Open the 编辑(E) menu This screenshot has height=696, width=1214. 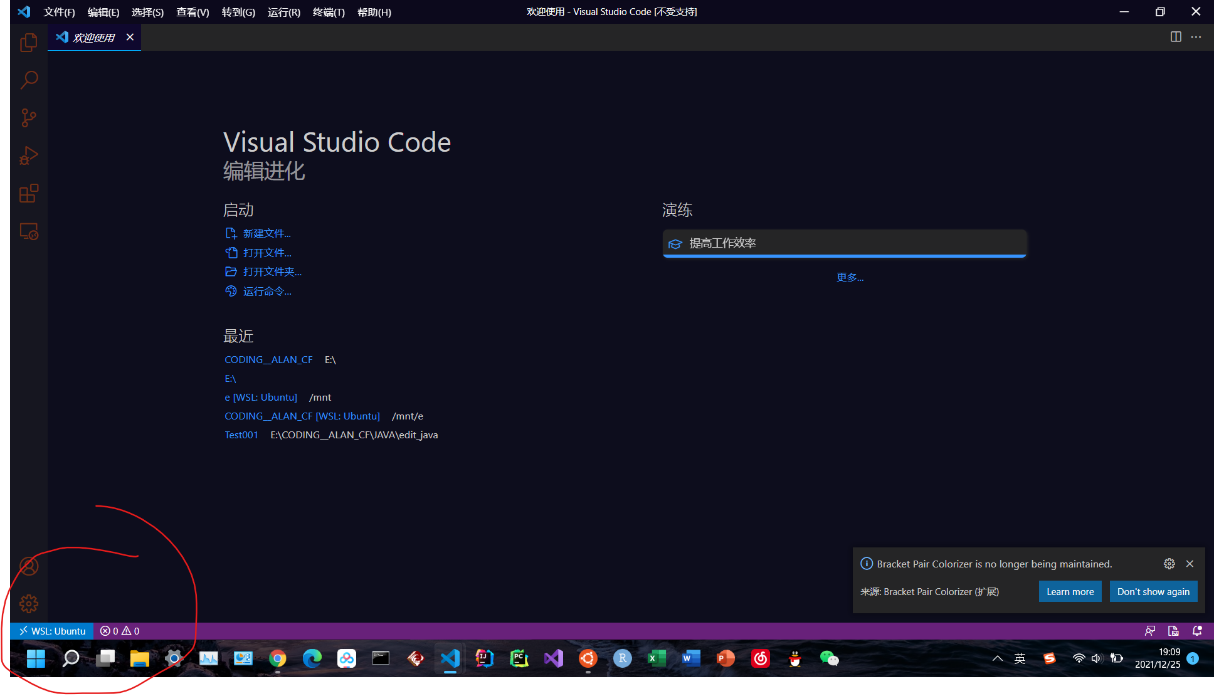point(103,12)
